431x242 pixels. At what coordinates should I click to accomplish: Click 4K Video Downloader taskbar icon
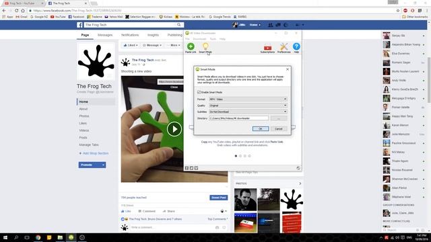point(71,237)
